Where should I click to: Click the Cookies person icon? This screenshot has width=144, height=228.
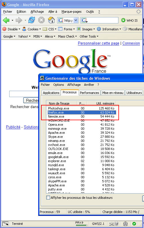click(24, 29)
